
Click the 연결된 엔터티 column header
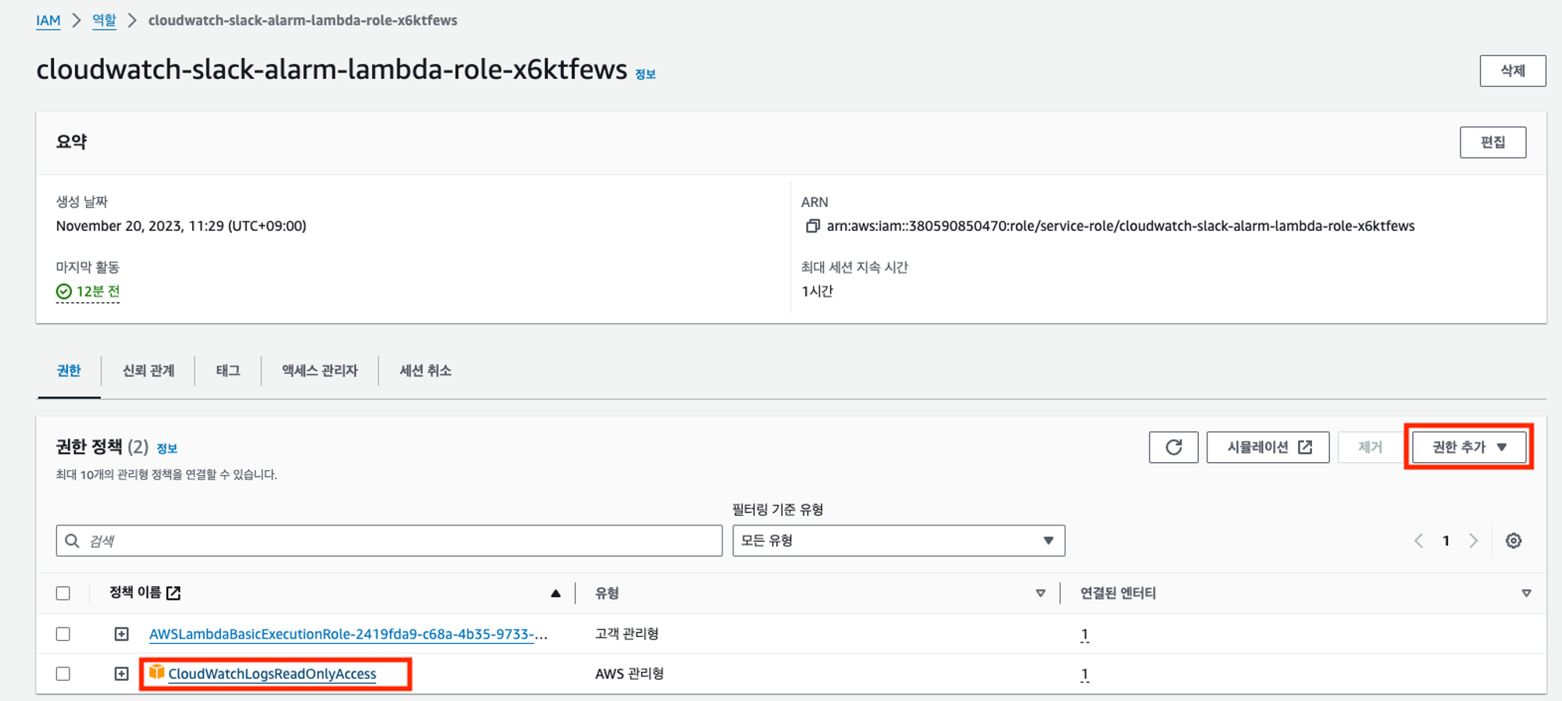(x=1118, y=593)
